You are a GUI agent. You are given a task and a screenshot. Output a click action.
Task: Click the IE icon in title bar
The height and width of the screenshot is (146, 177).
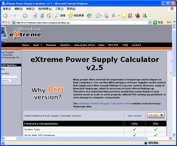[x=3, y=4]
